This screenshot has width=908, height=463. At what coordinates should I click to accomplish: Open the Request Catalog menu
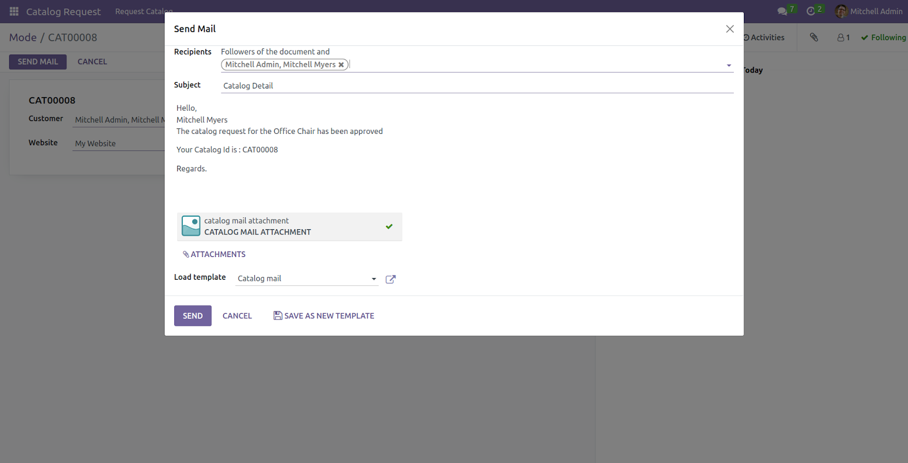pyautogui.click(x=144, y=11)
